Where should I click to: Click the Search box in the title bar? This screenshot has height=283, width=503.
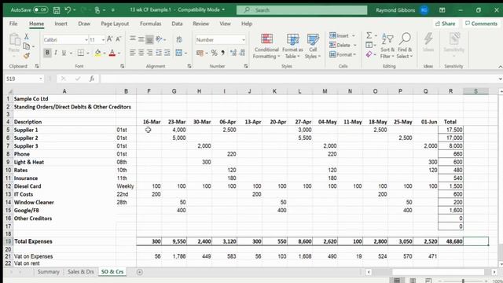[x=302, y=10]
